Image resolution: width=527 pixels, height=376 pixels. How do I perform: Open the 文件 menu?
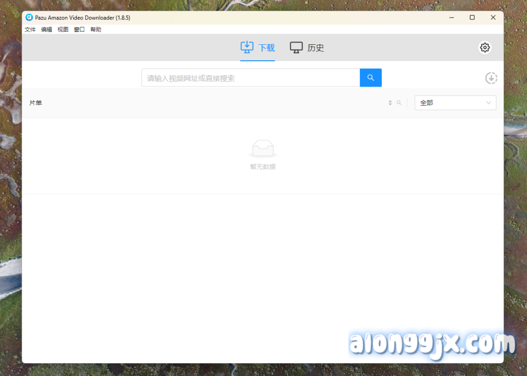30,29
